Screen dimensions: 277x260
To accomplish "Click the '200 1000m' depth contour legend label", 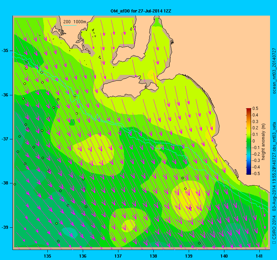I will click(75, 22).
